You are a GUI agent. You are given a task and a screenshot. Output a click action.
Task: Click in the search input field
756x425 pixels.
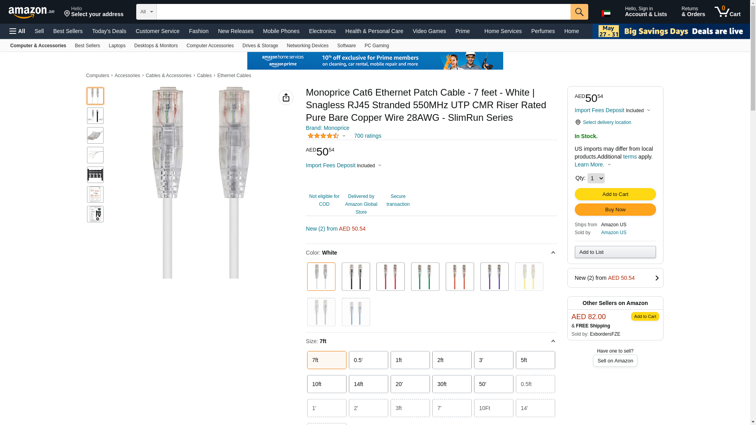pyautogui.click(x=363, y=12)
